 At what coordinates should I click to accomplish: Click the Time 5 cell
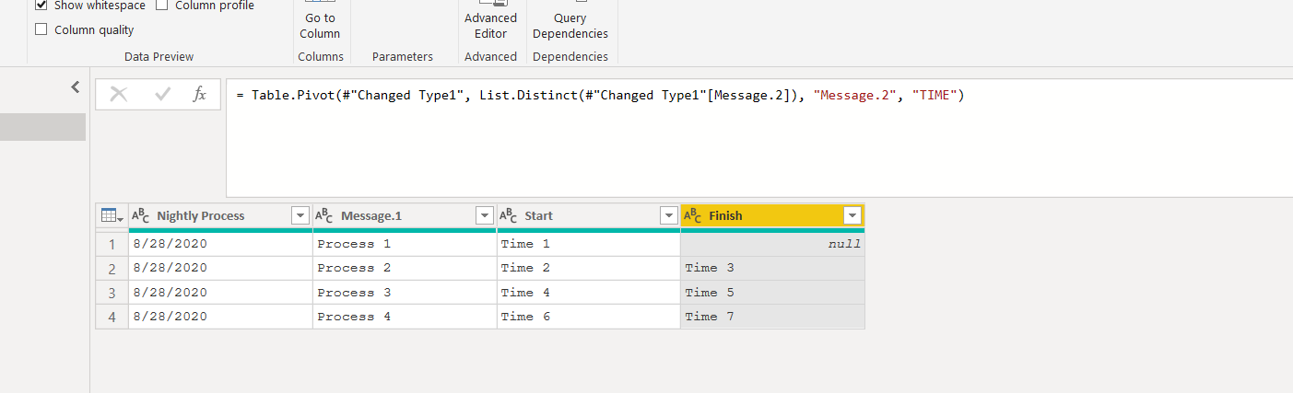pyautogui.click(x=772, y=293)
